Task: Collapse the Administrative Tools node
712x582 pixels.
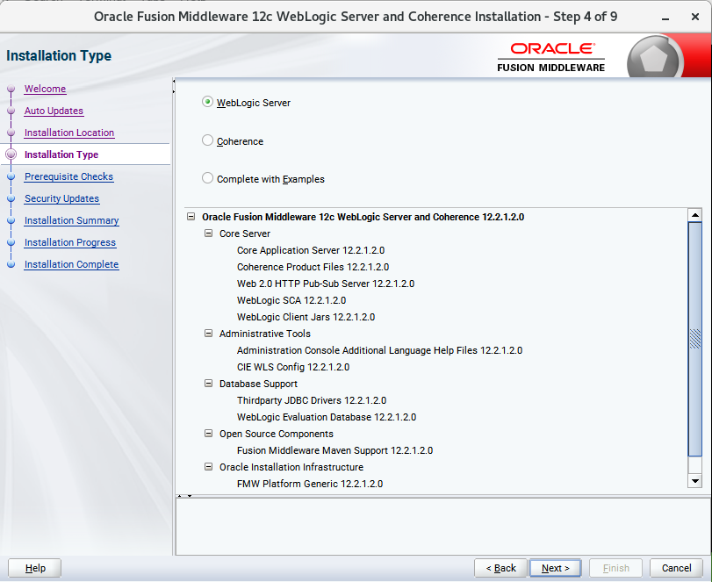Action: (209, 334)
